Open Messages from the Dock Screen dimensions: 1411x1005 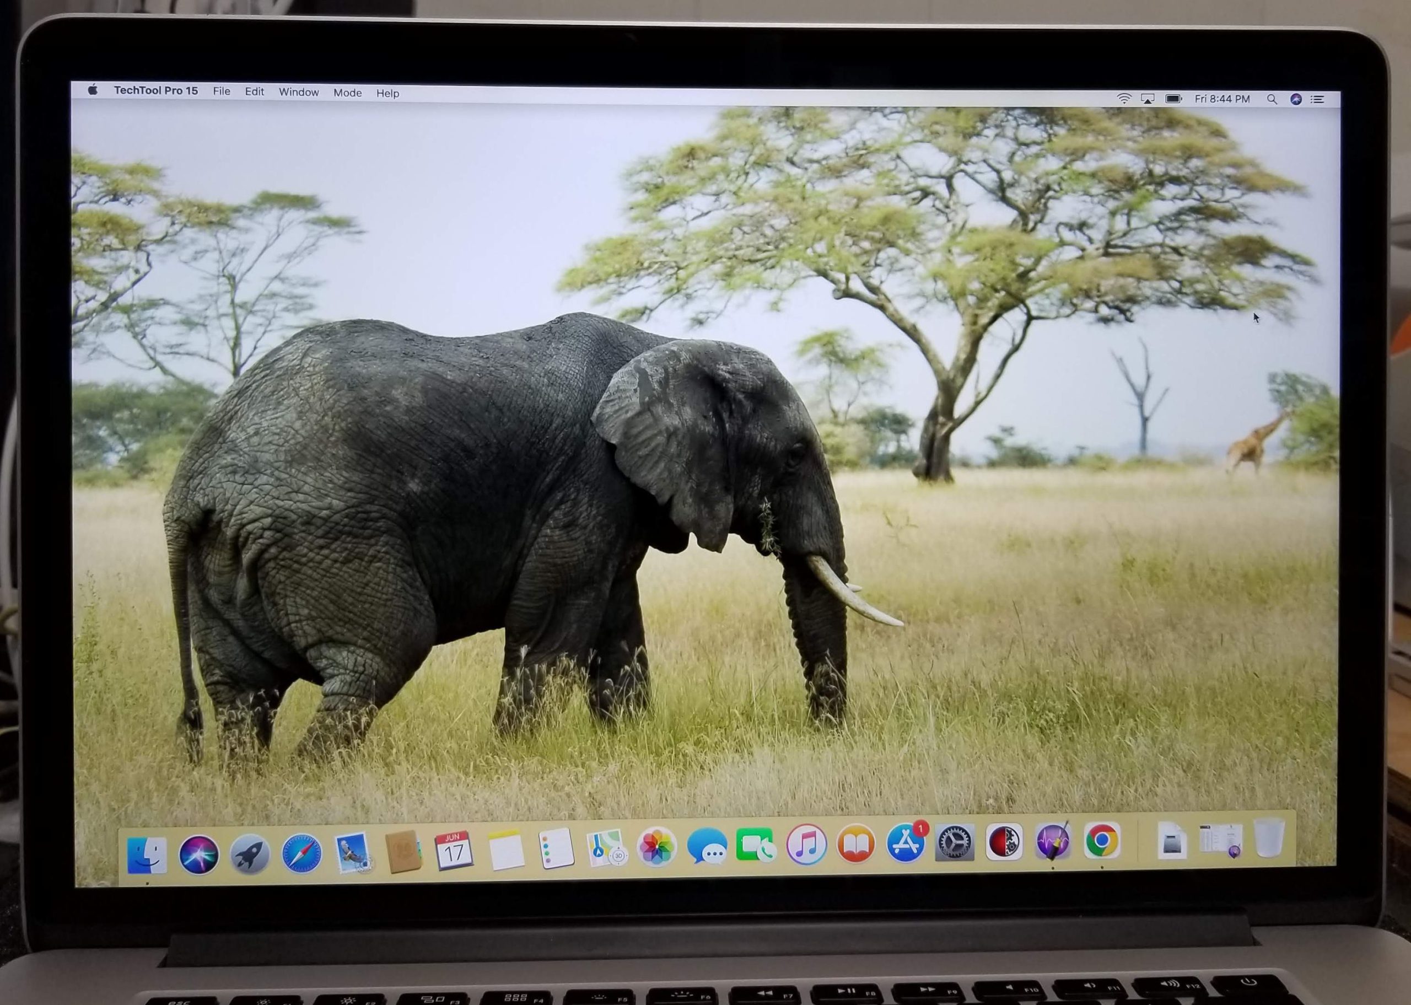tap(707, 847)
